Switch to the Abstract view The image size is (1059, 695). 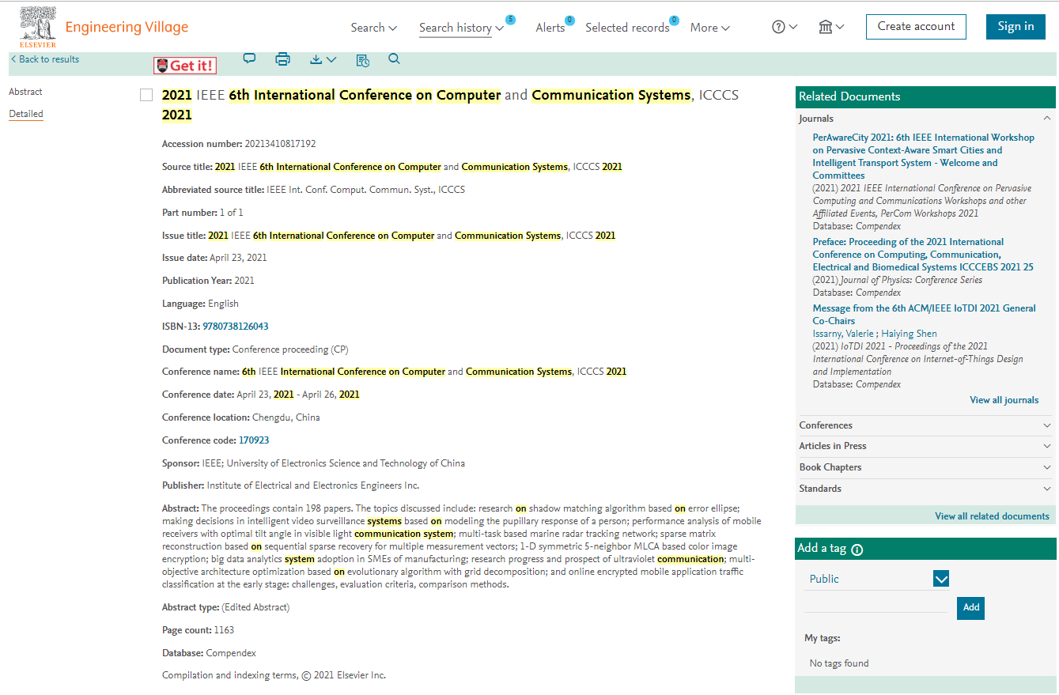(x=25, y=92)
